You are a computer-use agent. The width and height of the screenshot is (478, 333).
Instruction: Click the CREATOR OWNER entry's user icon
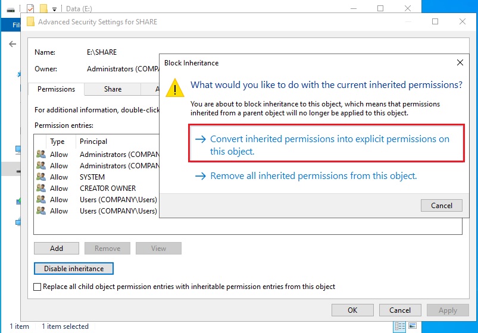pyautogui.click(x=41, y=188)
